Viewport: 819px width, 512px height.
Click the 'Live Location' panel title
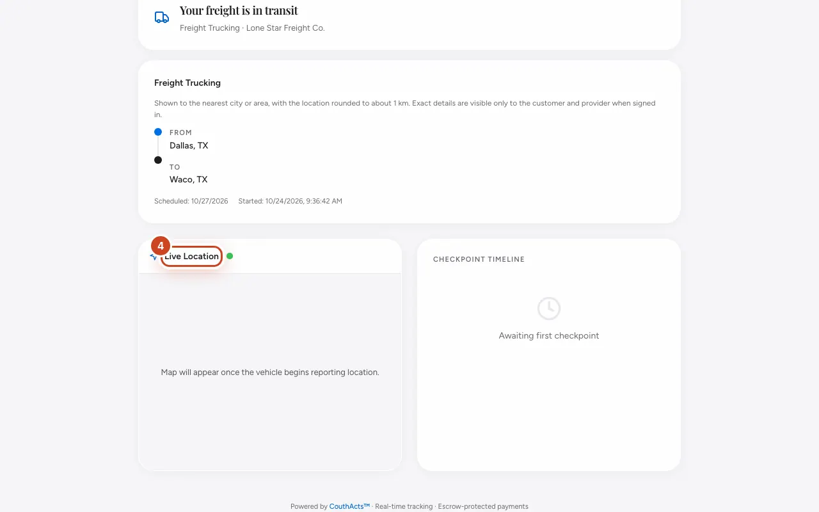(x=192, y=256)
